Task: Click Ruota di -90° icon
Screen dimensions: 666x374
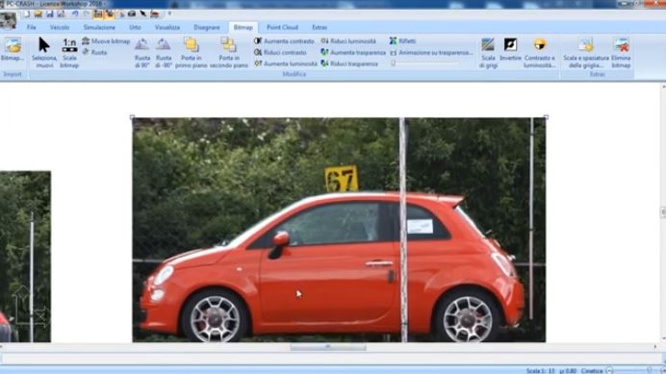Action: point(164,53)
